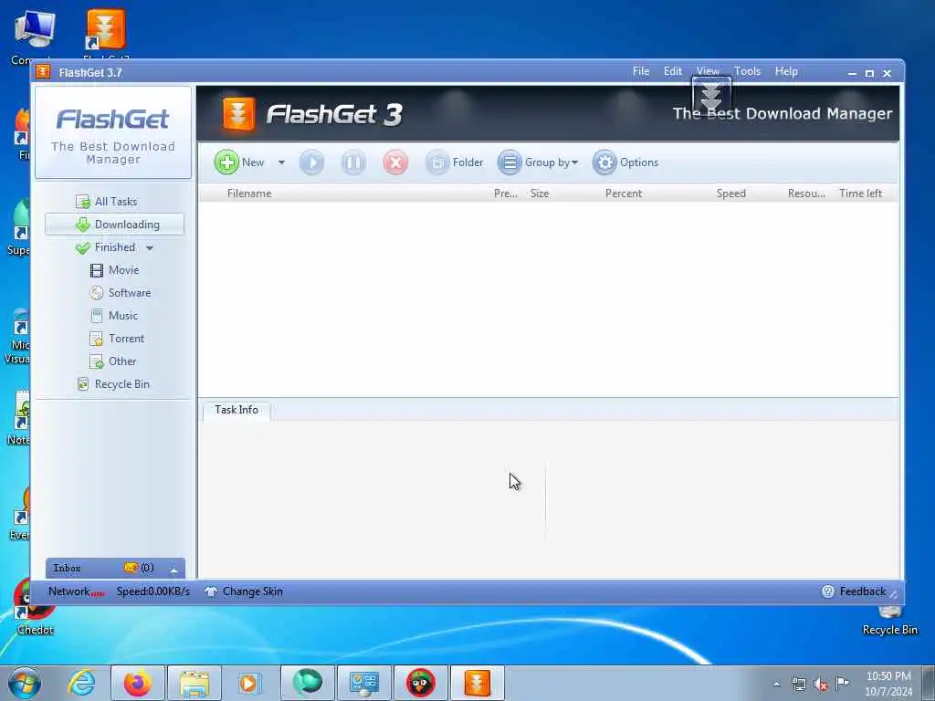The height and width of the screenshot is (701, 935).
Task: Click the FlashGet title bar icon
Action: click(43, 72)
